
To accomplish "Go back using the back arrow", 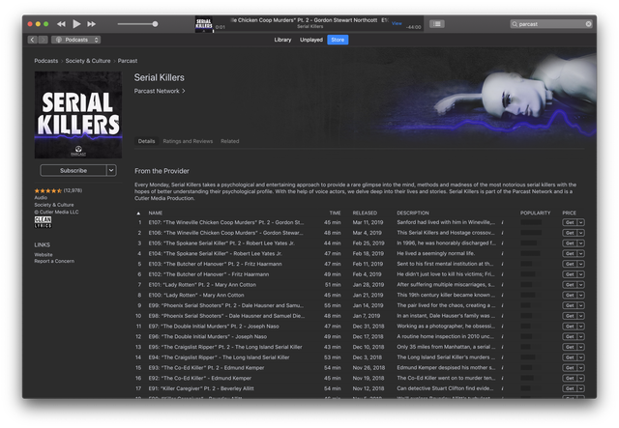I will click(x=32, y=40).
